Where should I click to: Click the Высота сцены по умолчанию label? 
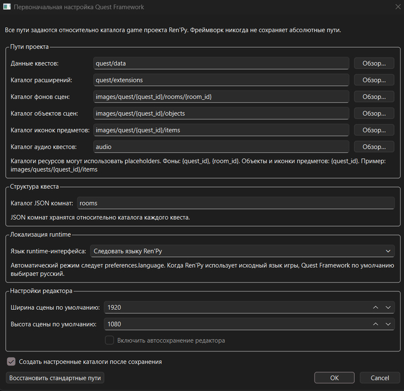(53, 324)
